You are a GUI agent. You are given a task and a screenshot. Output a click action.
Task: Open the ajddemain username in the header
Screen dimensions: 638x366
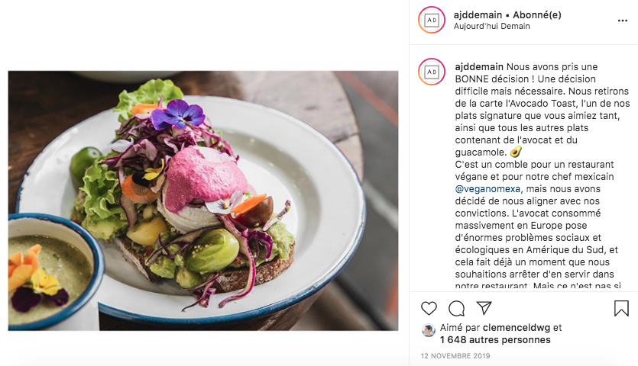(x=478, y=15)
